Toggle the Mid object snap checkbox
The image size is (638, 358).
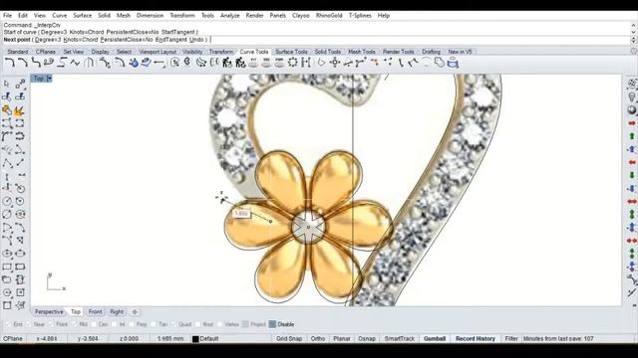click(x=74, y=324)
